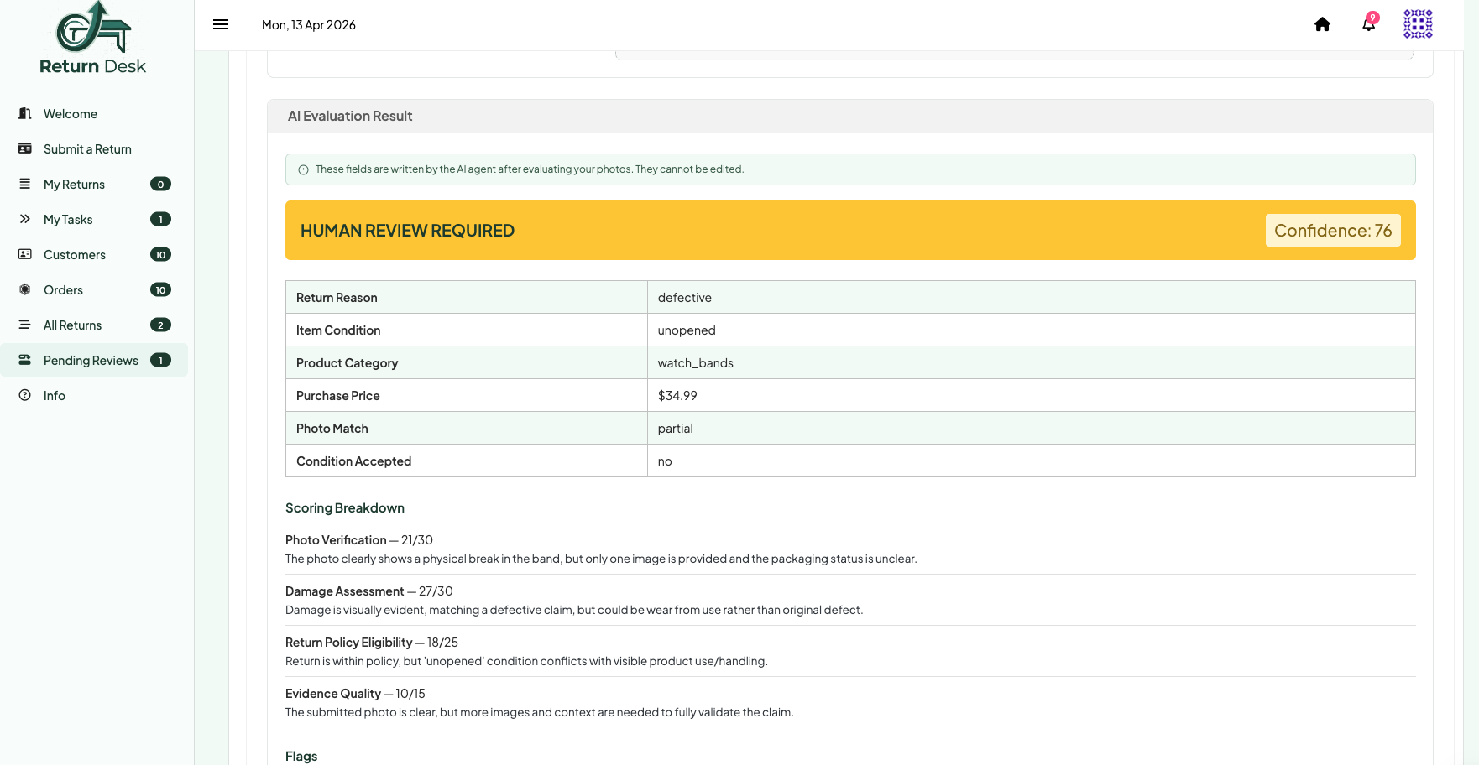Viewport: 1479px width, 765px height.
Task: Click the Return Desk logo
Action: 93,39
